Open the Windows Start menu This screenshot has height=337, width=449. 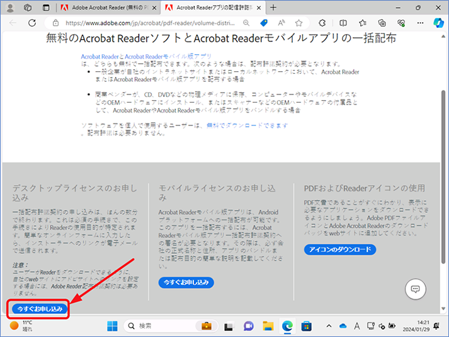[112, 326]
